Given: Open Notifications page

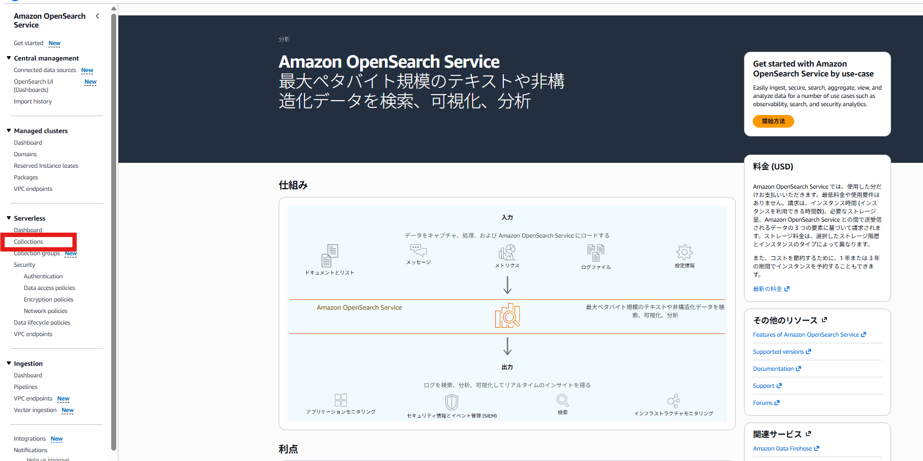Looking at the screenshot, I should [x=31, y=450].
